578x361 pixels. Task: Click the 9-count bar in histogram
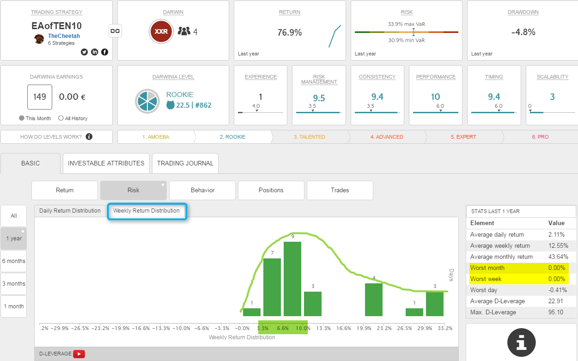[x=292, y=278]
